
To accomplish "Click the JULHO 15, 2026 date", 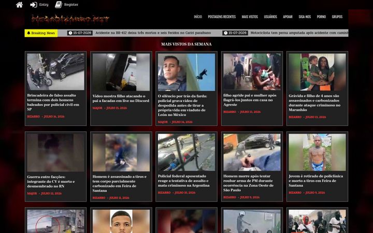I will [117, 108].
